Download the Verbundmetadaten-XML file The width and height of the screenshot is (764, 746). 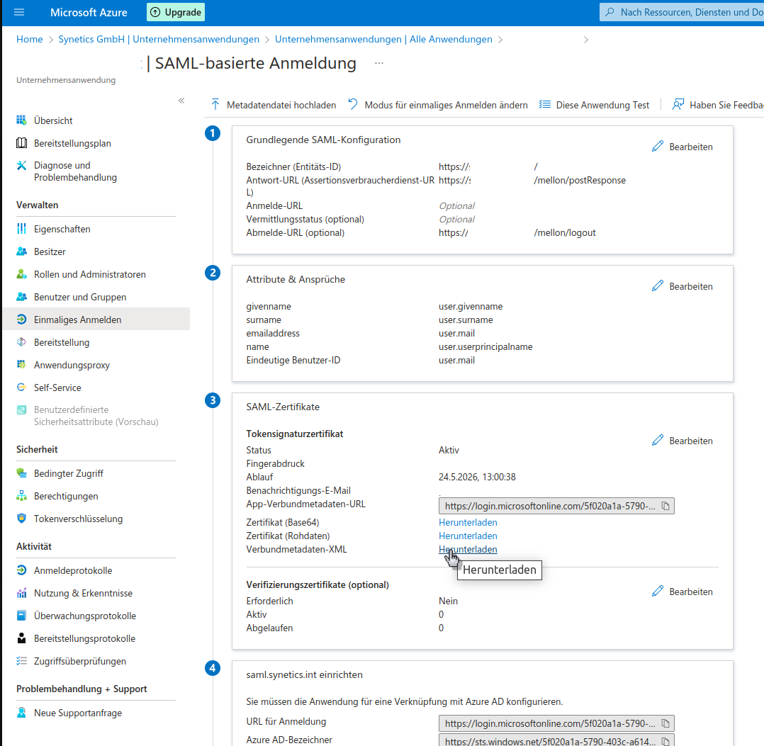(x=468, y=549)
